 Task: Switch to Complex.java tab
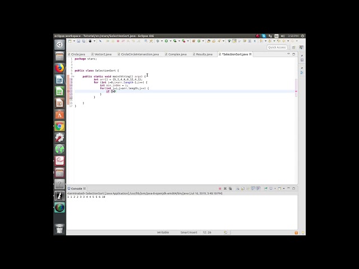pos(176,54)
